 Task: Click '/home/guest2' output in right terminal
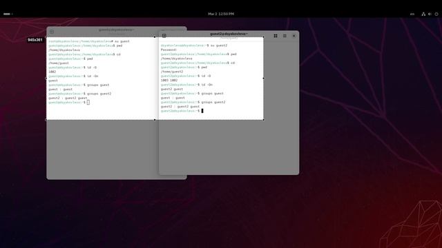(x=172, y=72)
